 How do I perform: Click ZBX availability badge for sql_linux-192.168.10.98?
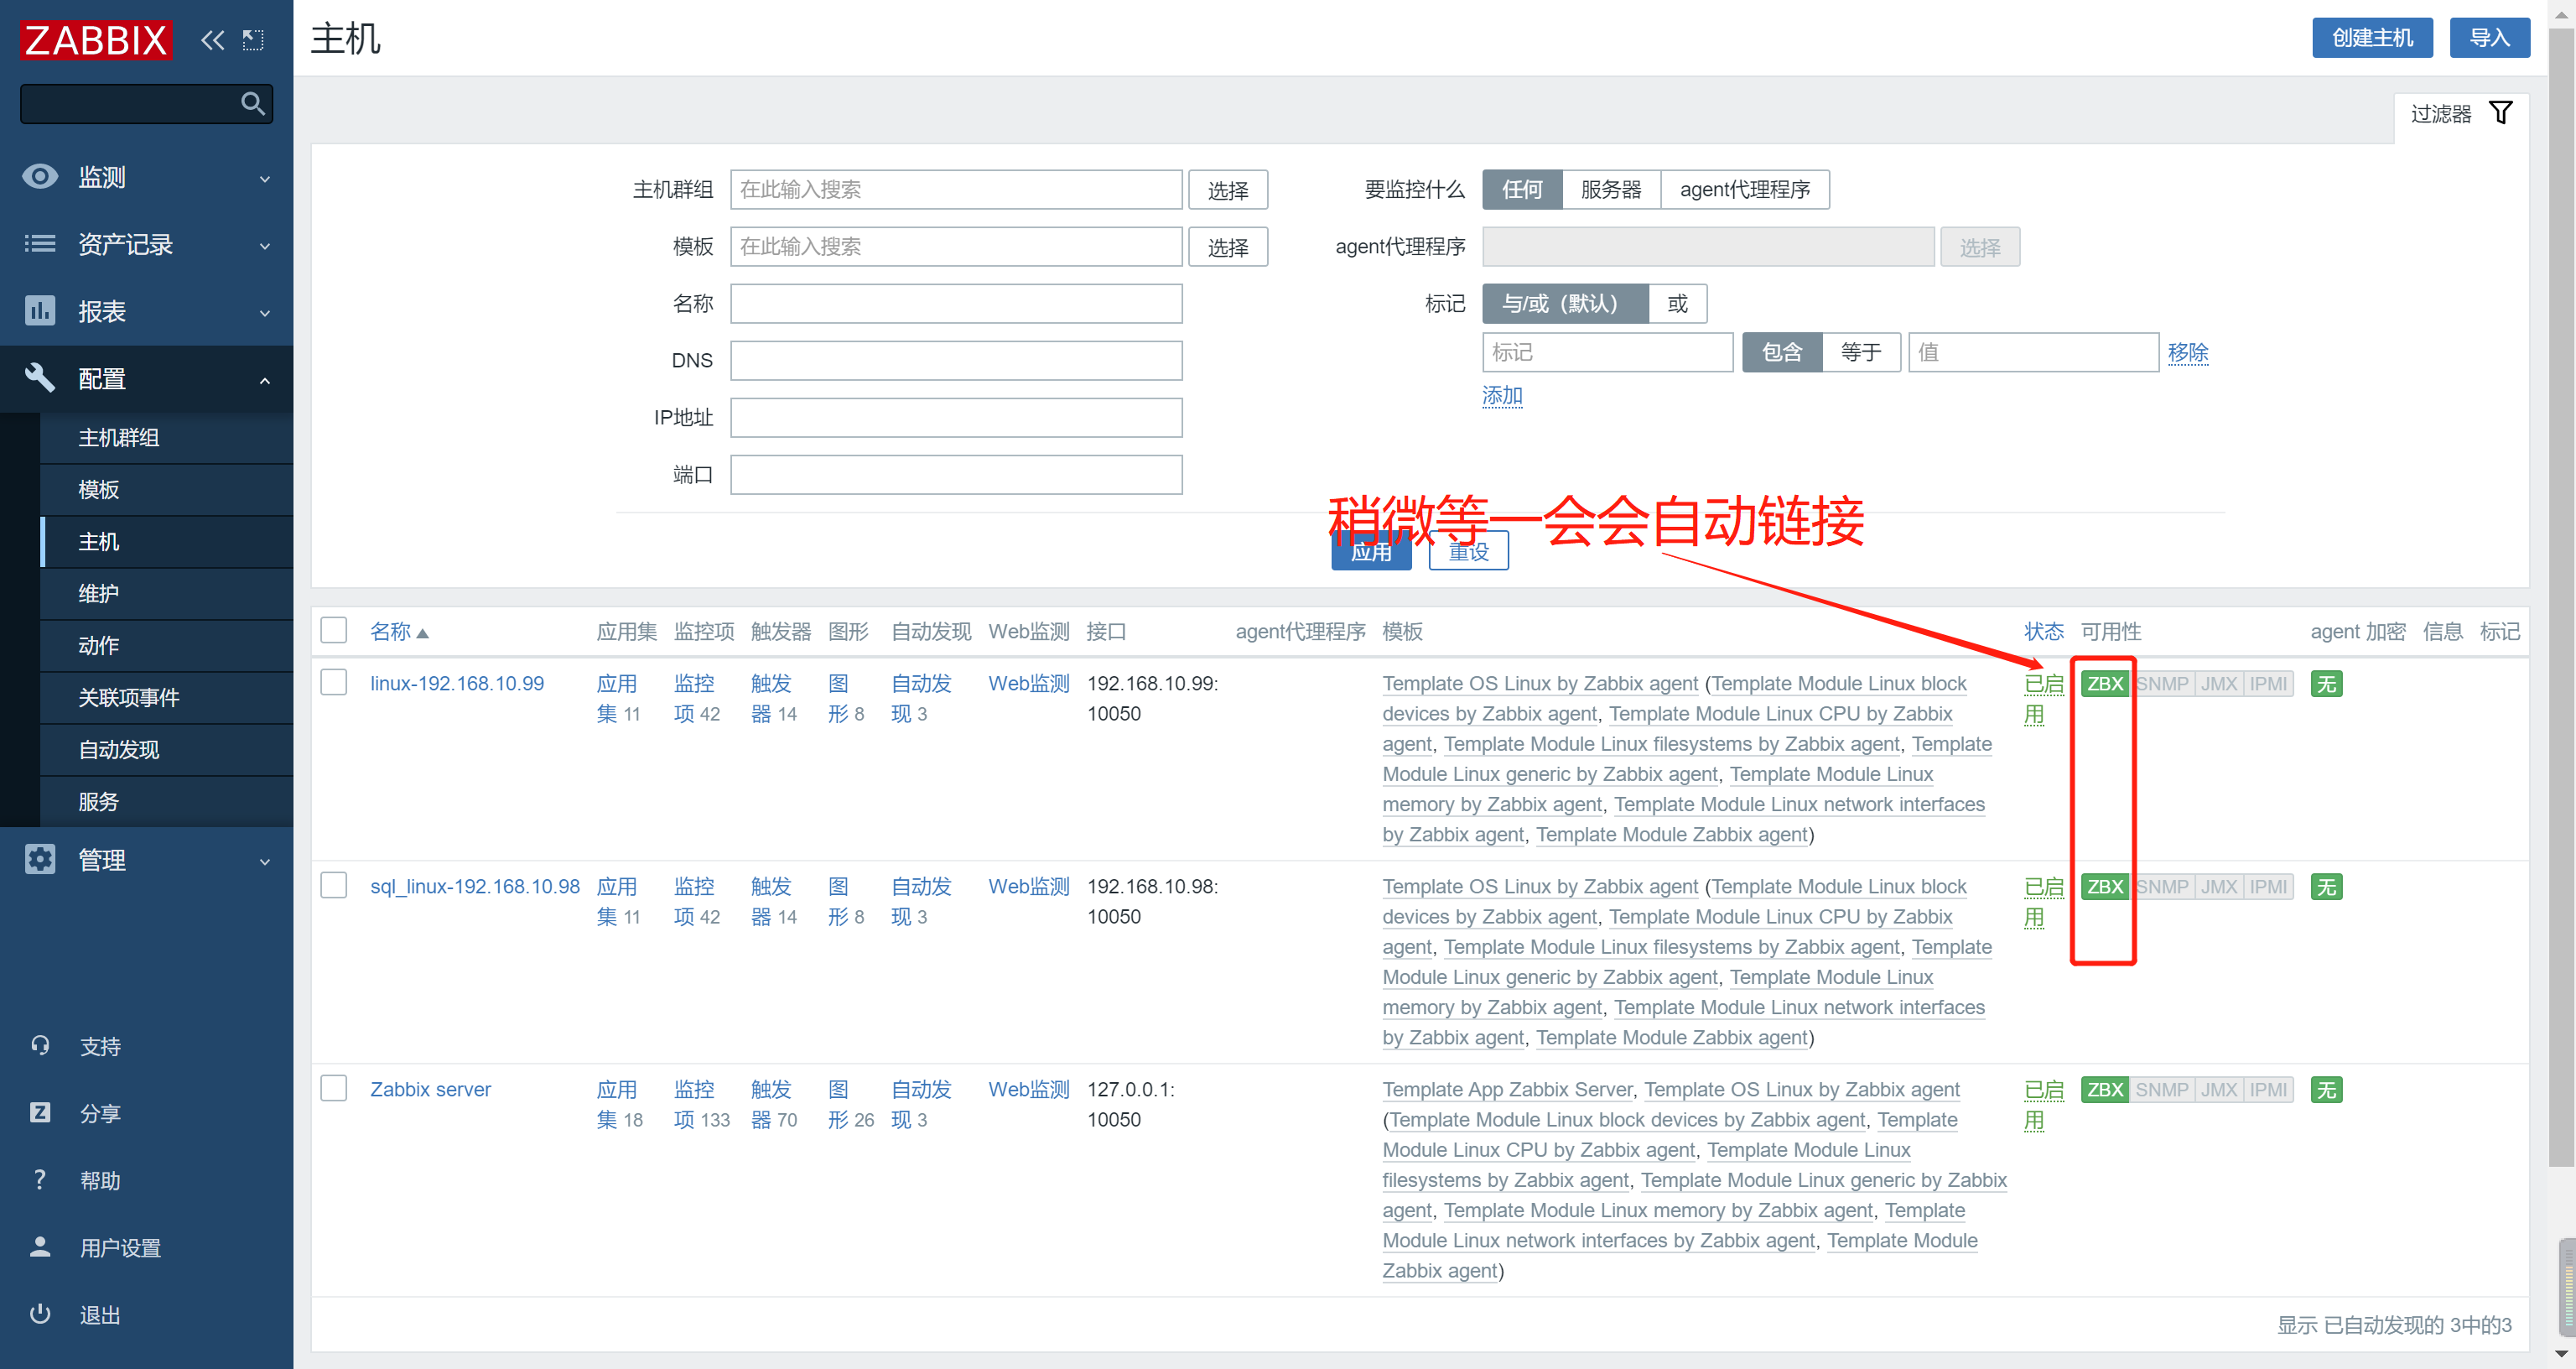(x=2105, y=887)
